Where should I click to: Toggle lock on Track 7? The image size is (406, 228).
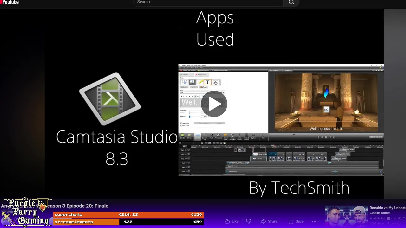[188, 171]
